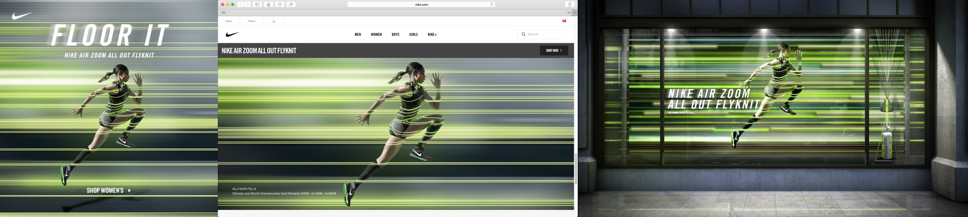The height and width of the screenshot is (217, 968).
Task: Open the favorites grid icon
Action: point(223,13)
